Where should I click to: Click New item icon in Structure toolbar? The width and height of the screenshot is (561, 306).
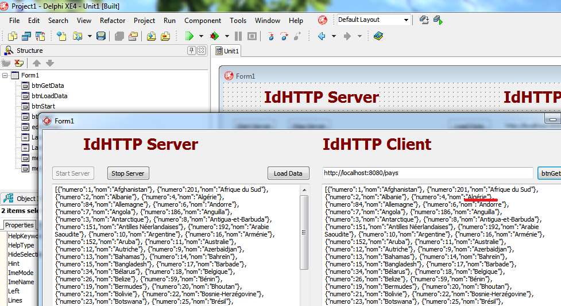(6, 63)
